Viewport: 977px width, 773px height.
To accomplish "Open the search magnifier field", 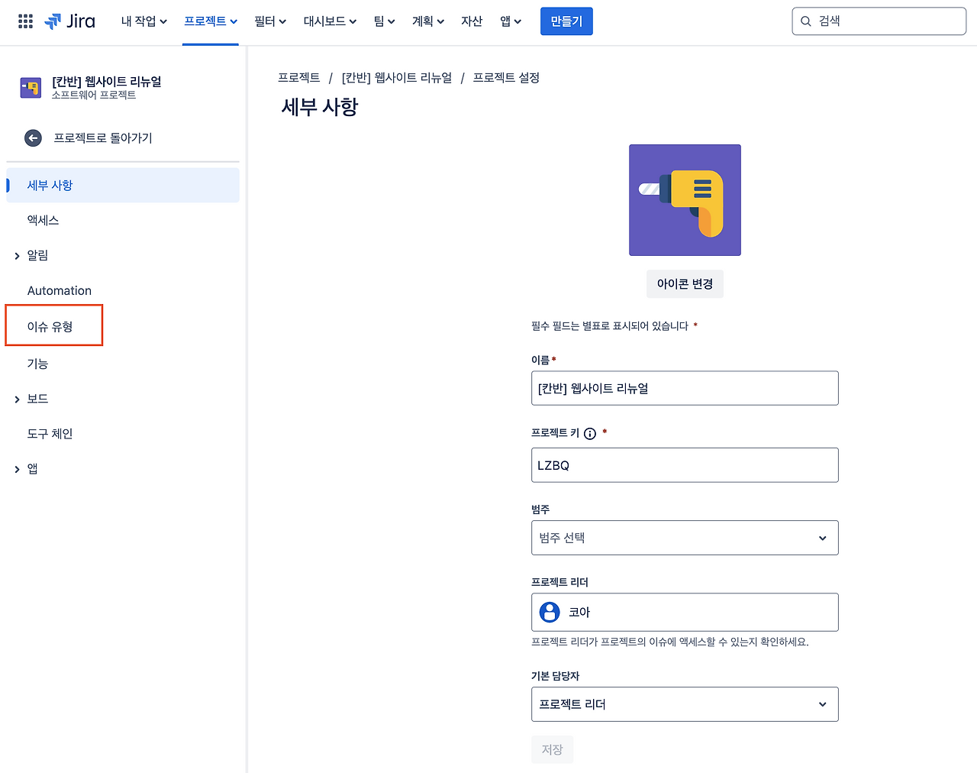I will (x=879, y=21).
